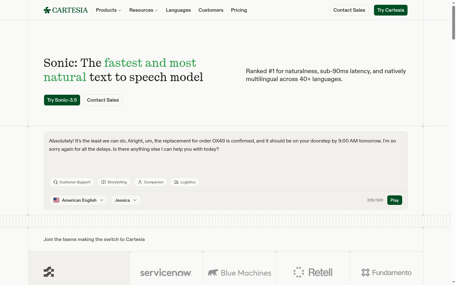
Task: Click the scrollbar down arrow
Action: tap(453, 282)
